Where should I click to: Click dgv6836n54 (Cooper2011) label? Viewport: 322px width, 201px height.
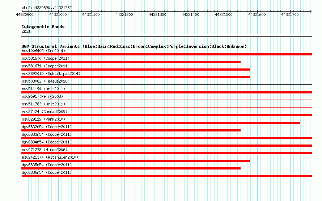47,172
